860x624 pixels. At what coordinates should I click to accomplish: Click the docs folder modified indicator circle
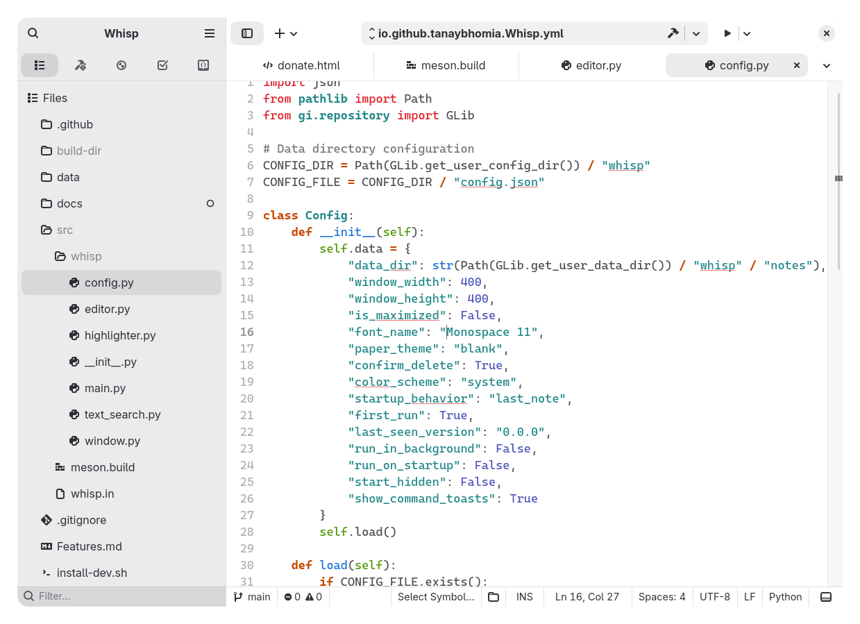click(210, 203)
